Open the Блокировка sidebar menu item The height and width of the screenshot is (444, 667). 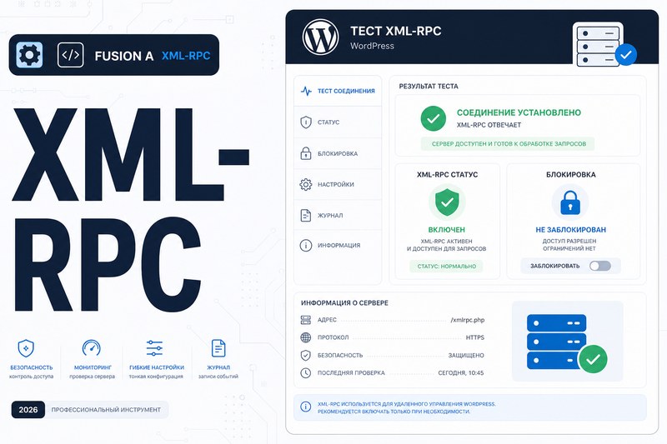coord(338,153)
